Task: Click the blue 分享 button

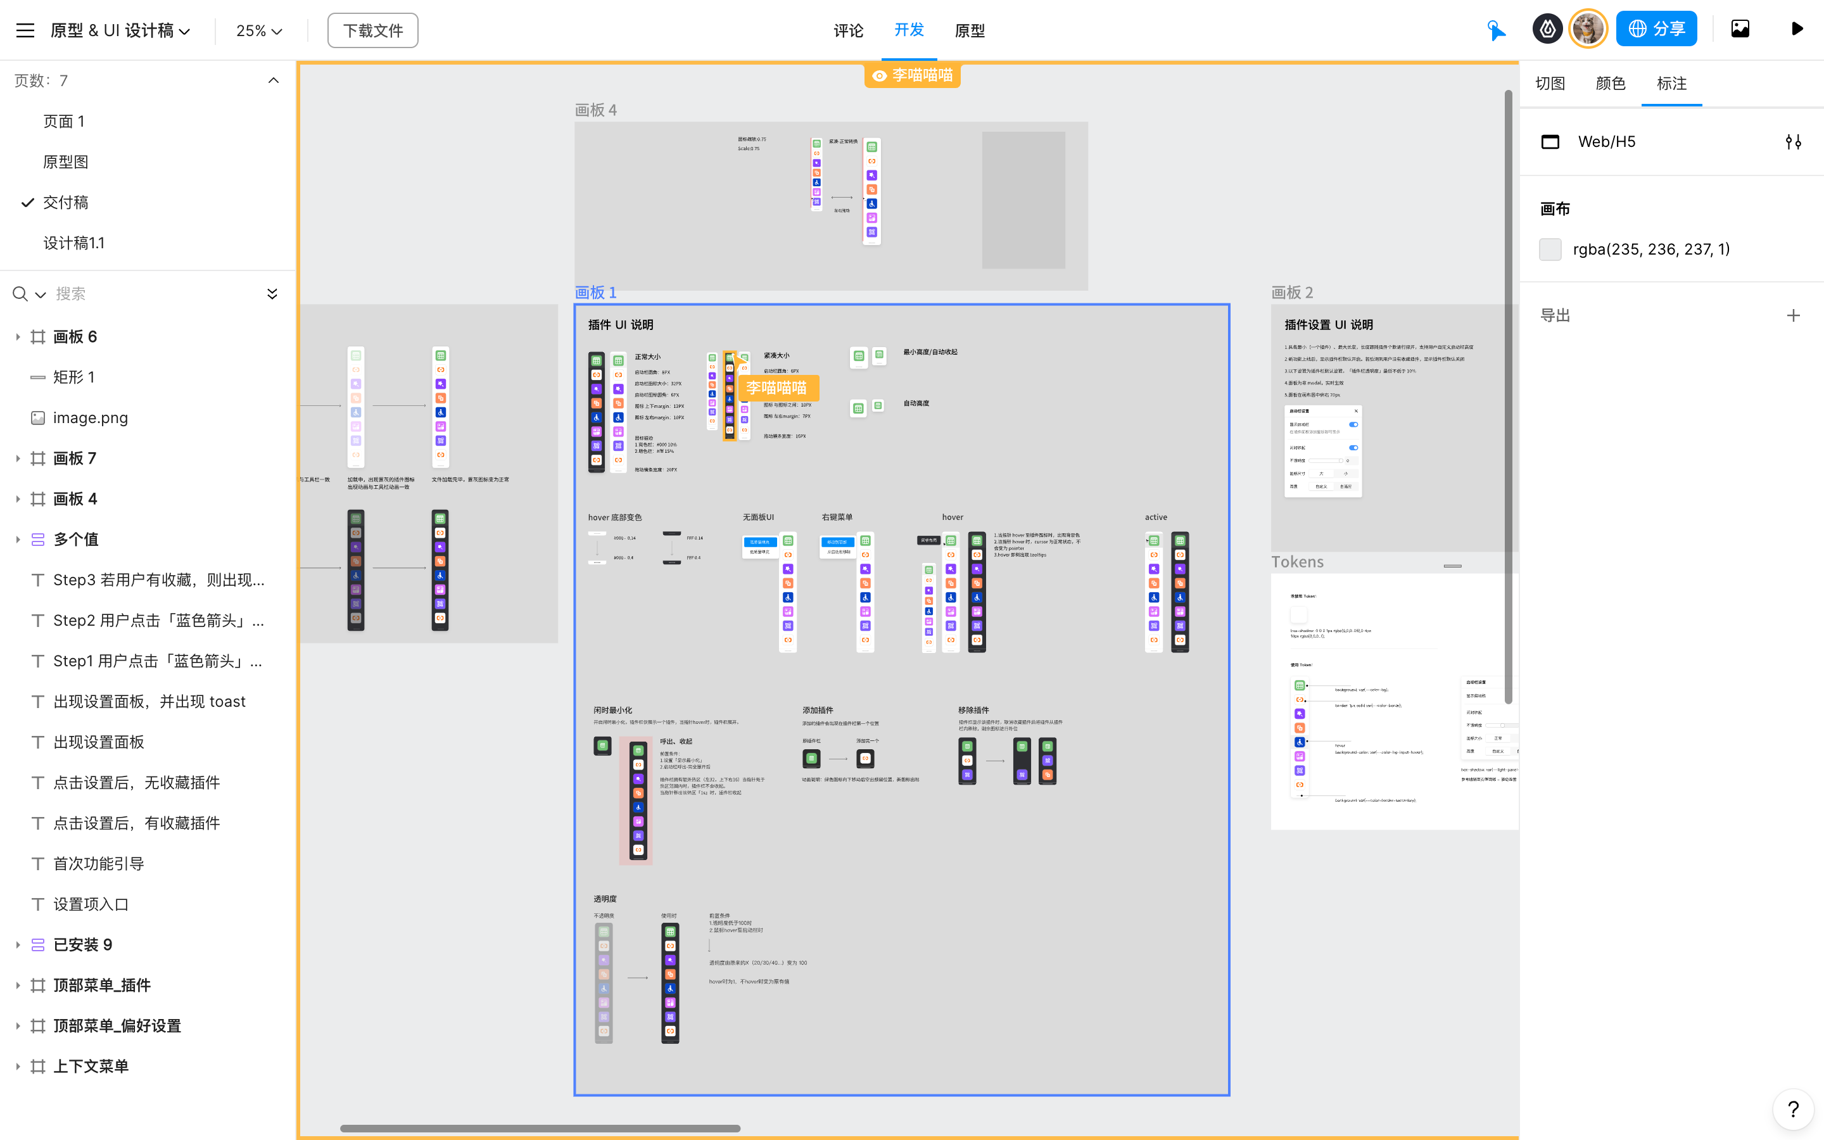Action: point(1656,29)
